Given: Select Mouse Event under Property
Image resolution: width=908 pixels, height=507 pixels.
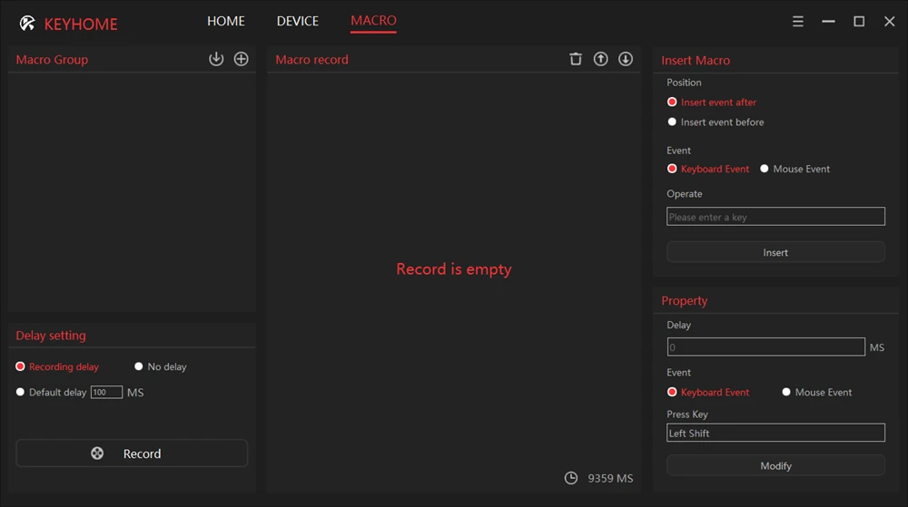Looking at the screenshot, I should click(816, 392).
